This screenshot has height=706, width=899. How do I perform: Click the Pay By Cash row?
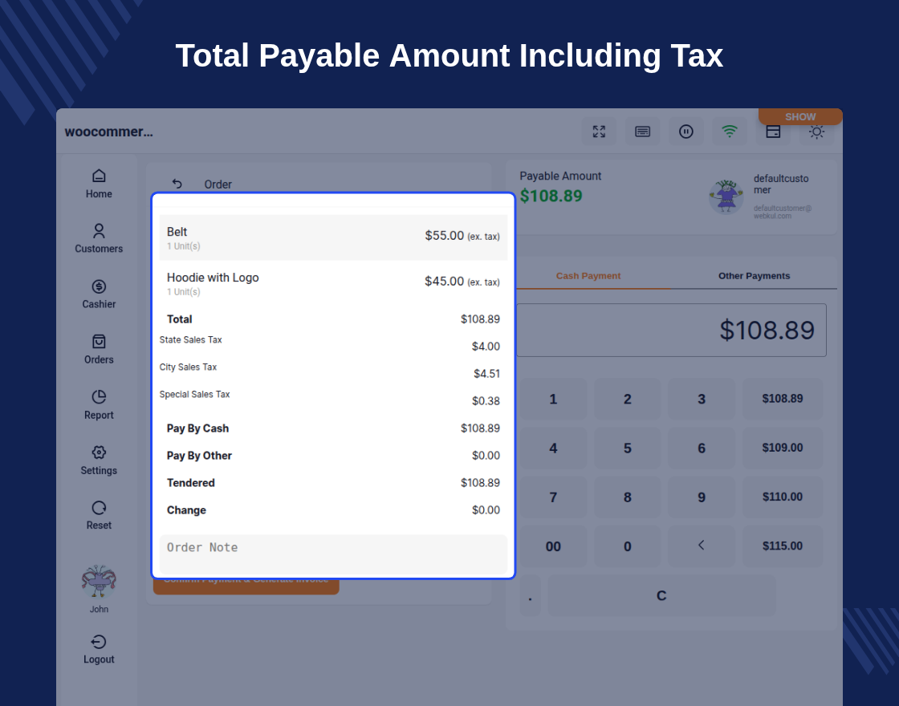(x=333, y=428)
